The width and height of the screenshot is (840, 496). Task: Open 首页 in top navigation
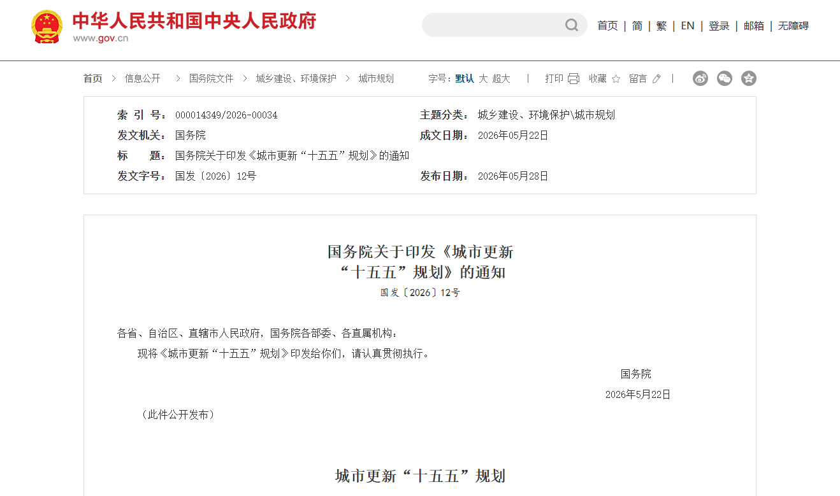[x=607, y=25]
